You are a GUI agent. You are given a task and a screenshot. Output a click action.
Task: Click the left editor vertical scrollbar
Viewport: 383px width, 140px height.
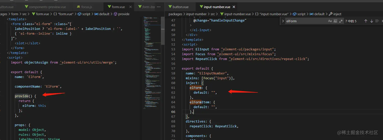click(163, 30)
